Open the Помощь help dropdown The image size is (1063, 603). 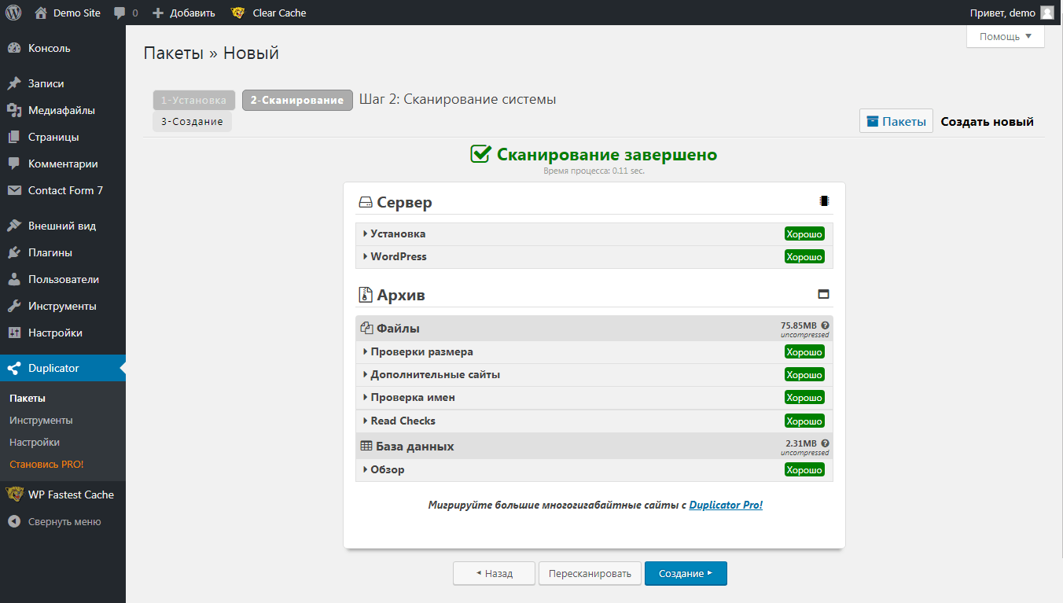[x=1006, y=36]
